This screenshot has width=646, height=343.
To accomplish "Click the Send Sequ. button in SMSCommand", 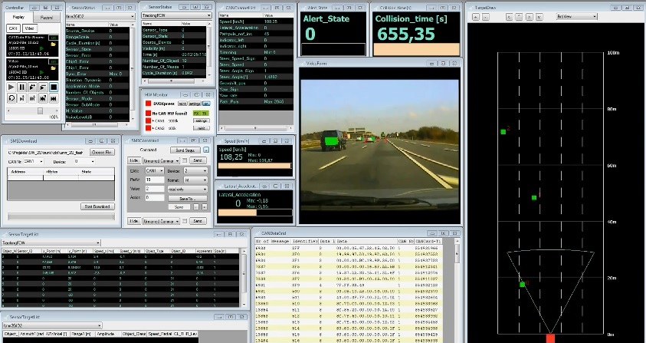I will (x=185, y=150).
